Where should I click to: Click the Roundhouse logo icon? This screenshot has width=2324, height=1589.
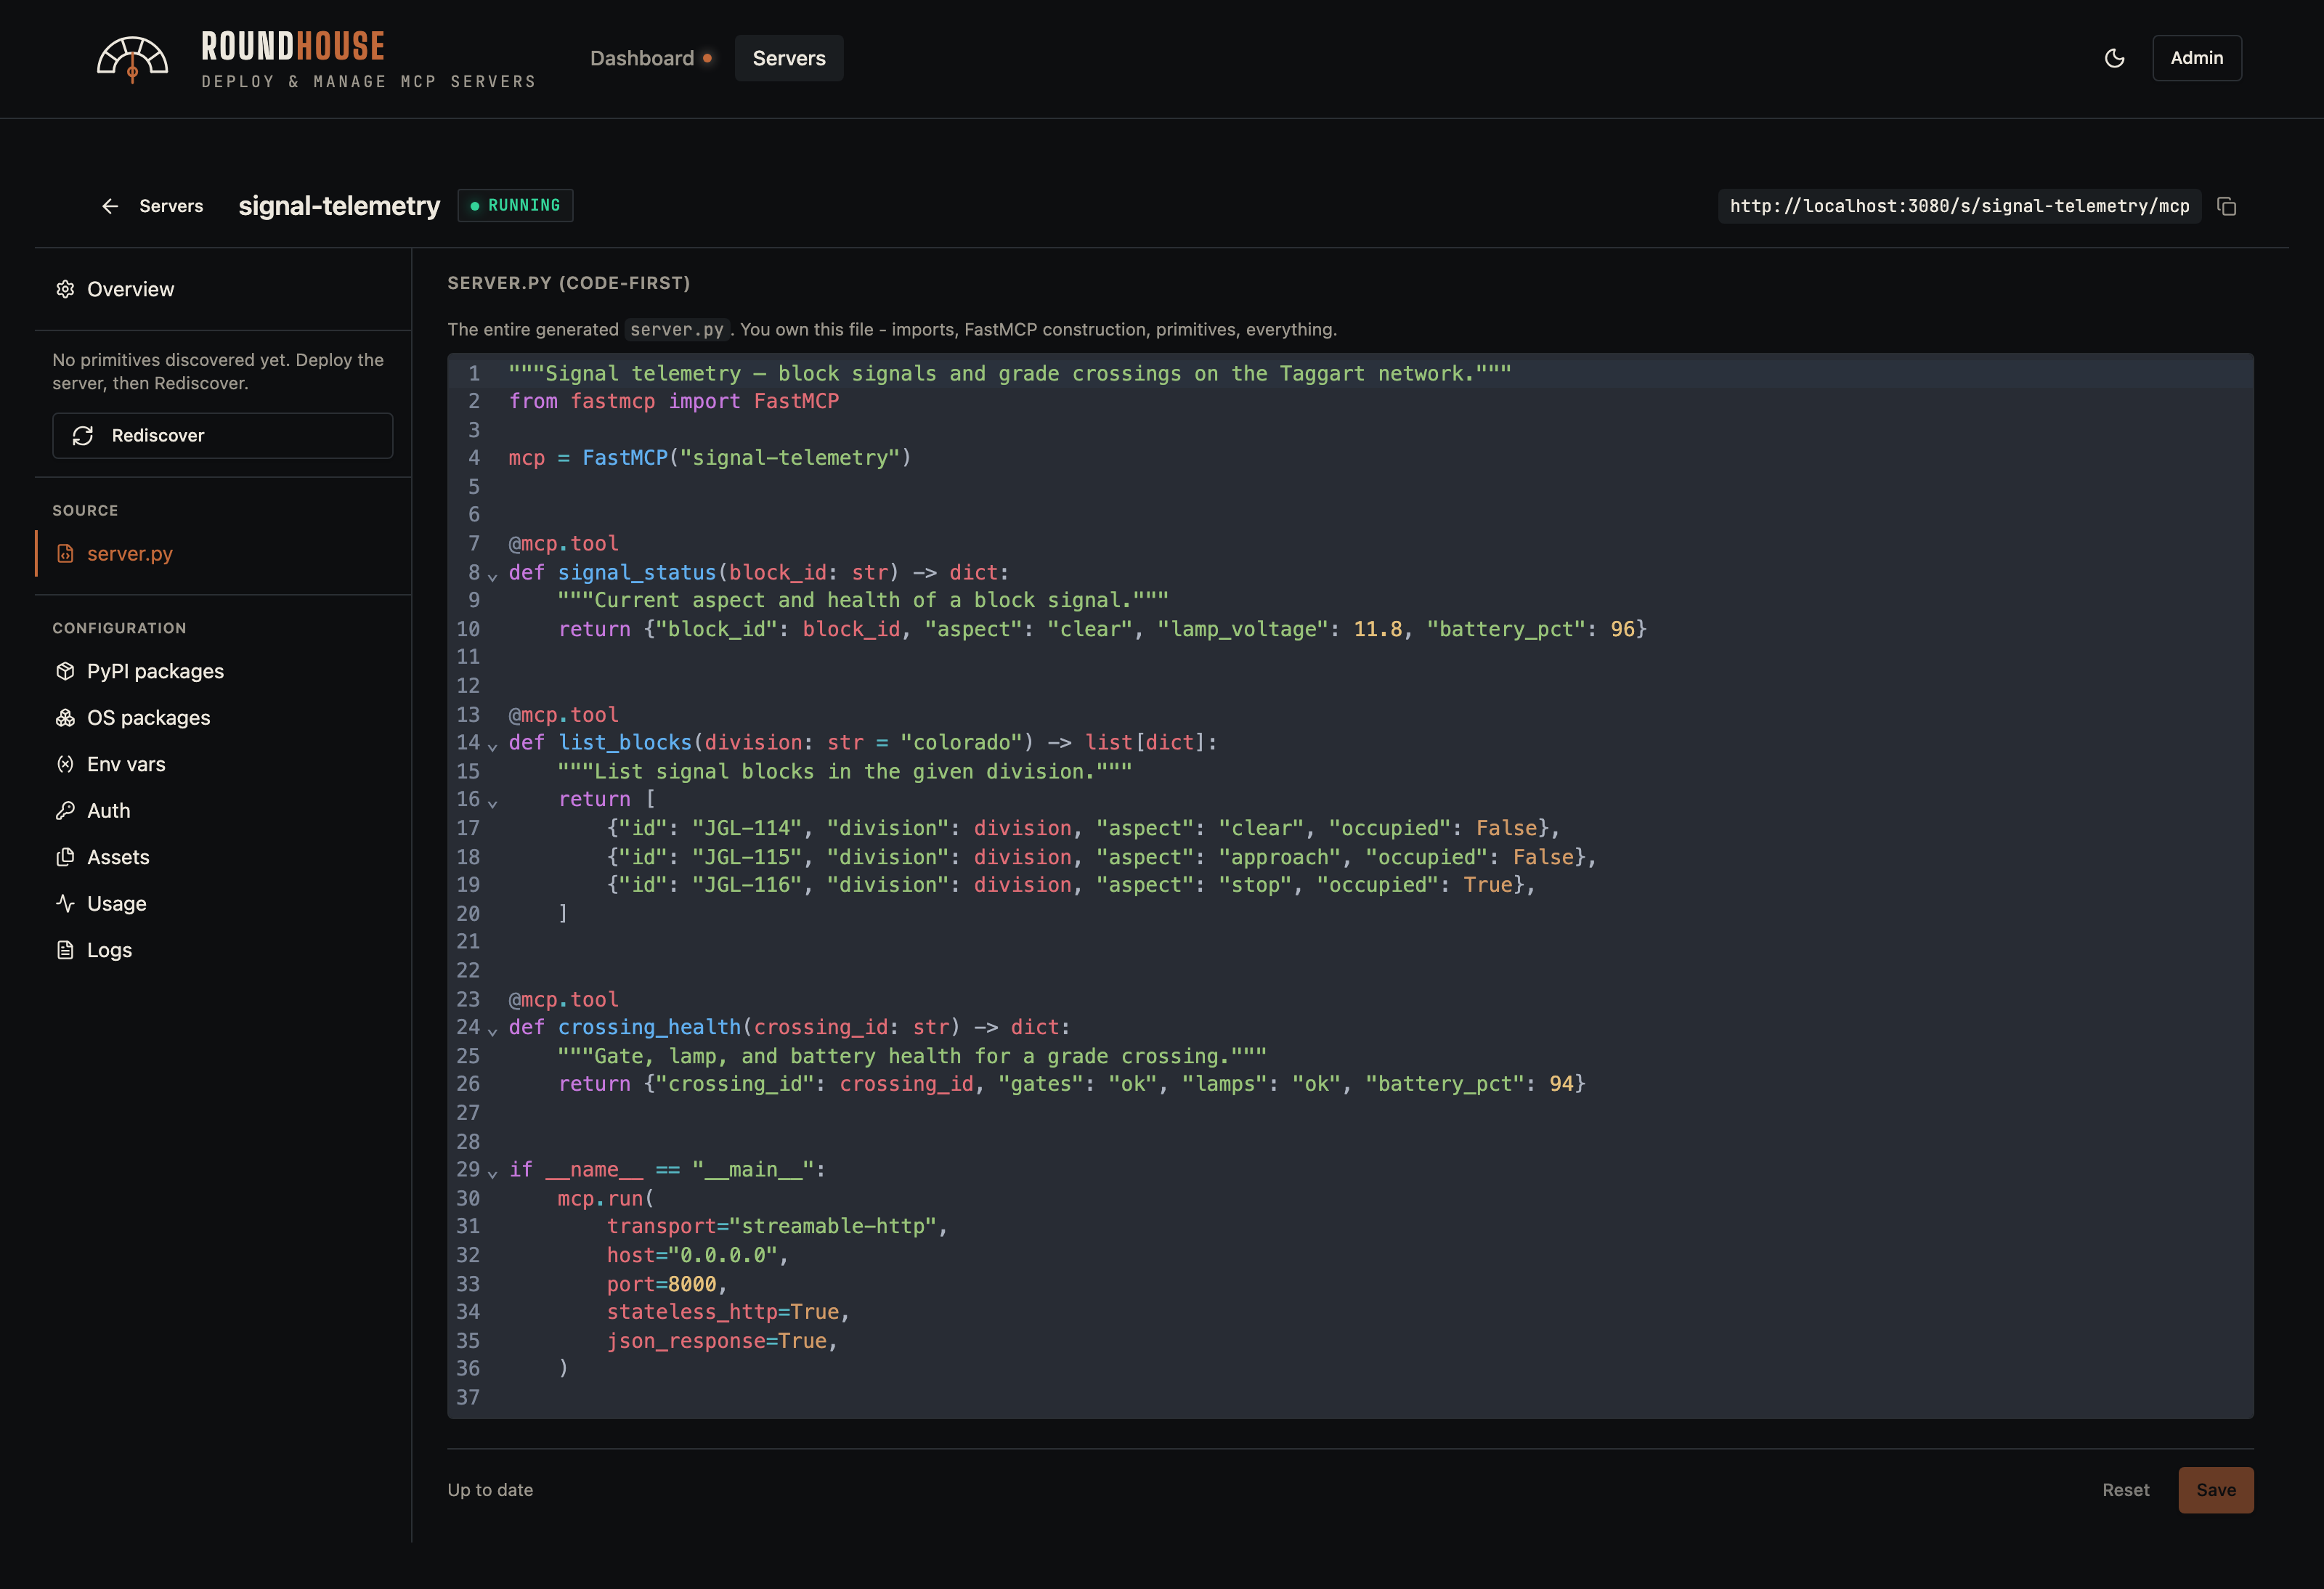click(132, 60)
